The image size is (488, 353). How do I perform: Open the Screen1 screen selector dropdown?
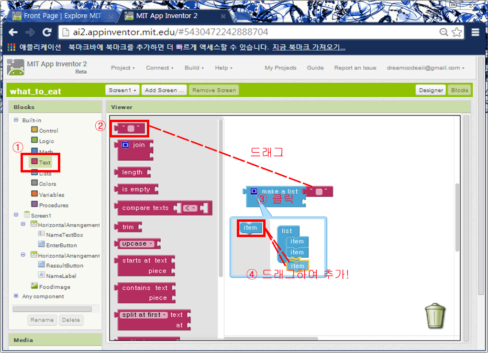122,90
